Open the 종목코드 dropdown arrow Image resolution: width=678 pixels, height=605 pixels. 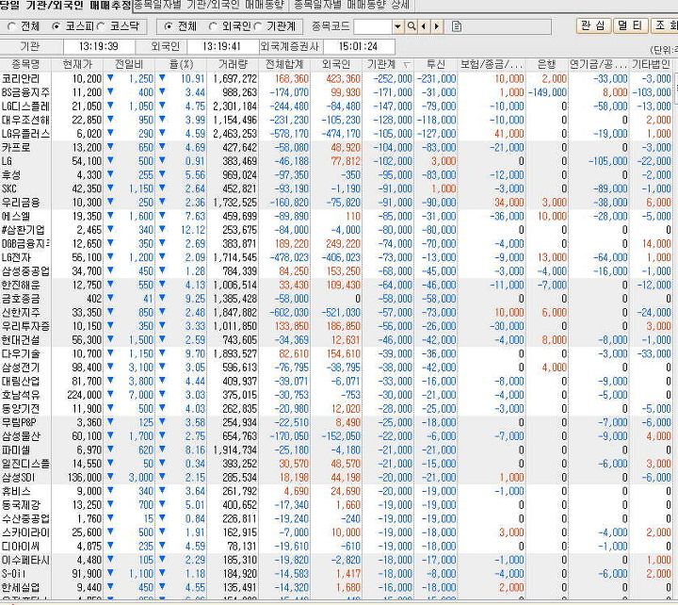click(x=397, y=26)
